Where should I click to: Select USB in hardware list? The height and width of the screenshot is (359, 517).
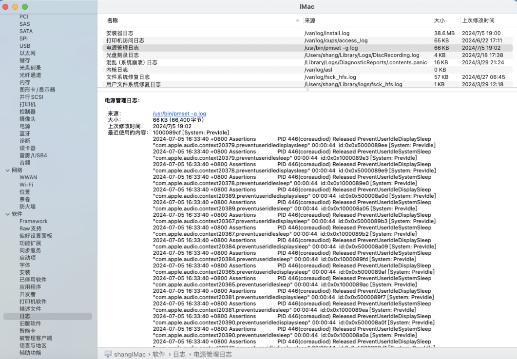(25, 46)
